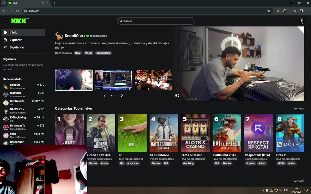311x194 pixels.
Task: Open system volume icon in taskbar
Action: pos(280,190)
